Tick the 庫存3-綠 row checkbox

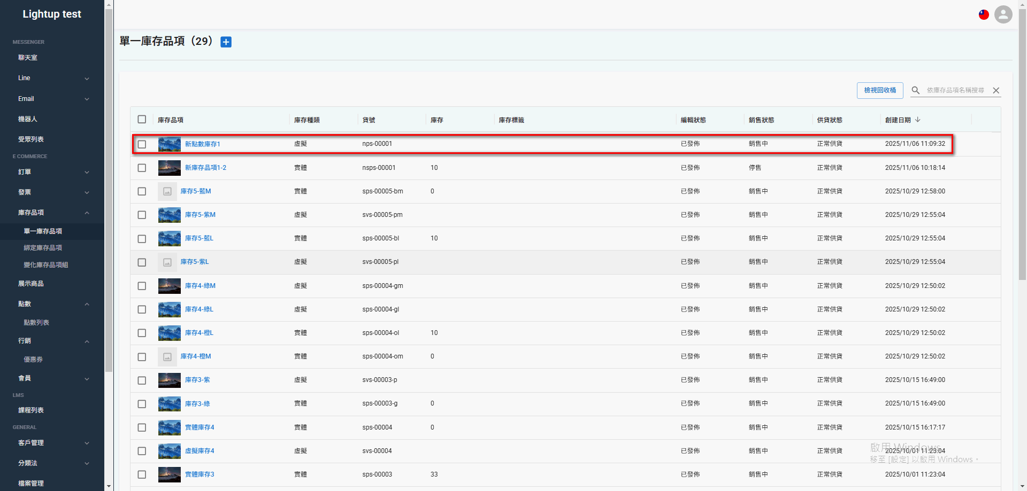pyautogui.click(x=142, y=404)
